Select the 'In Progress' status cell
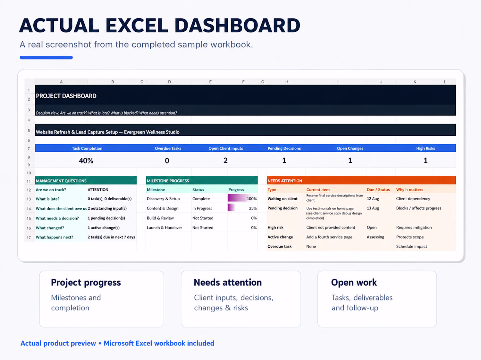The image size is (481, 360). pyautogui.click(x=202, y=209)
